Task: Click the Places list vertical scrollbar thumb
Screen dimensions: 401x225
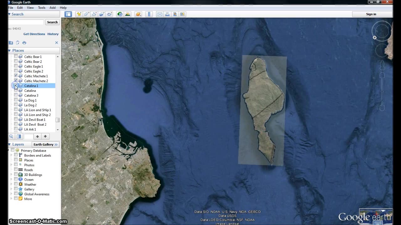Action: [58, 120]
